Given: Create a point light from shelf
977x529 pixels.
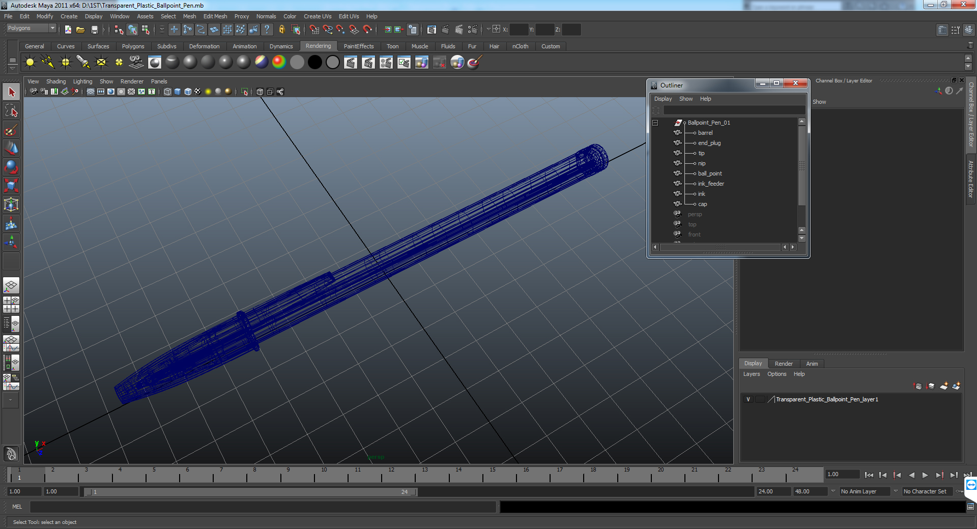Looking at the screenshot, I should 66,63.
